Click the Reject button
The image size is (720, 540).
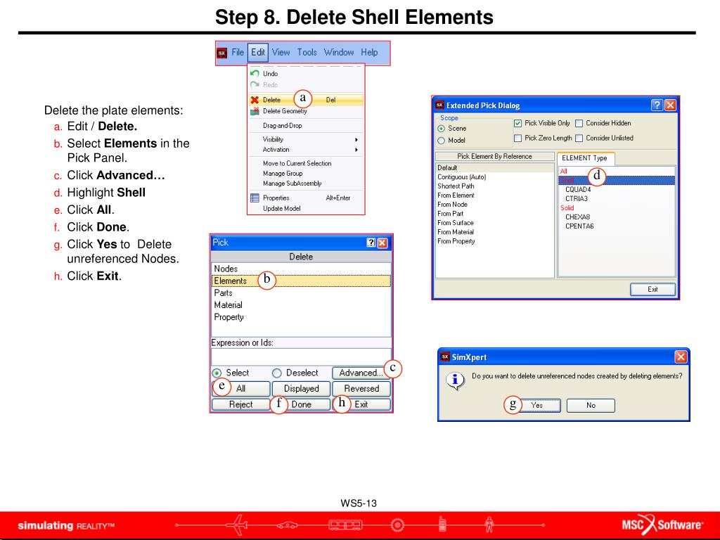(241, 404)
